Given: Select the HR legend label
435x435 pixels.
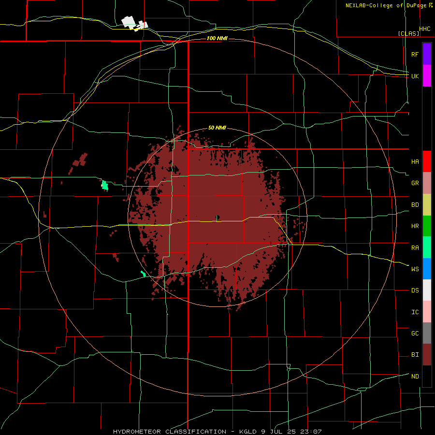Looking at the screenshot, I should [x=415, y=226].
